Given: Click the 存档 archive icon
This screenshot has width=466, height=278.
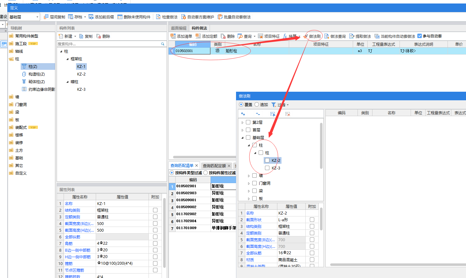Looking at the screenshot, I should pyautogui.click(x=71, y=17).
